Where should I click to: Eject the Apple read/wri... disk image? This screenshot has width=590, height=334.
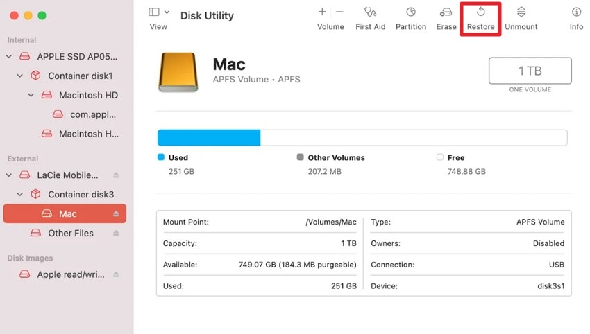point(116,274)
